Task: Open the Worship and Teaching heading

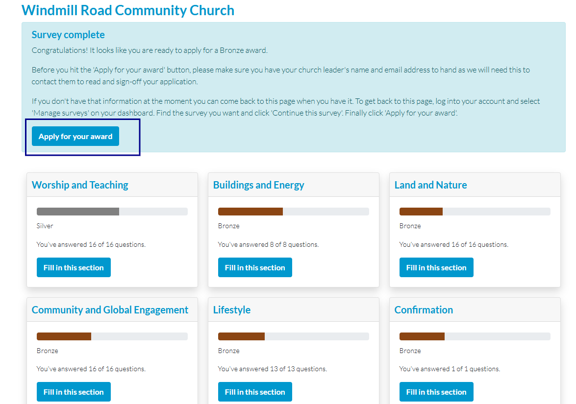Action: click(x=80, y=185)
